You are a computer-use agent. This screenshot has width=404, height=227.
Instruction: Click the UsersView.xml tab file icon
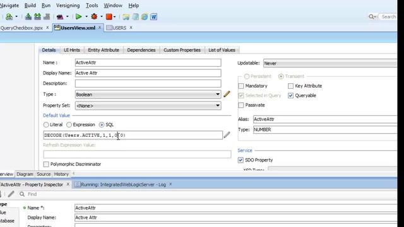tap(57, 28)
